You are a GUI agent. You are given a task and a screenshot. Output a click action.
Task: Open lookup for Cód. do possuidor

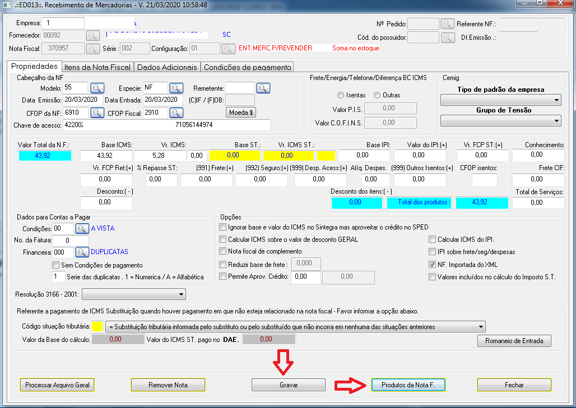[447, 37]
